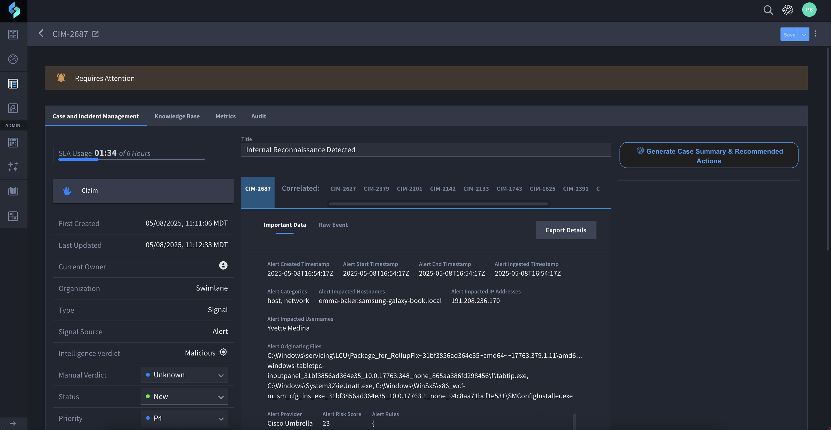Click the page vertical scrollbar
Image resolution: width=831 pixels, height=430 pixels.
click(x=828, y=148)
